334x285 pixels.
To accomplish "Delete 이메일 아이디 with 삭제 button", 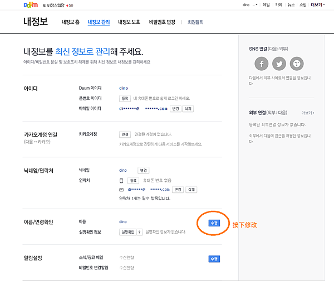I will coord(188,109).
